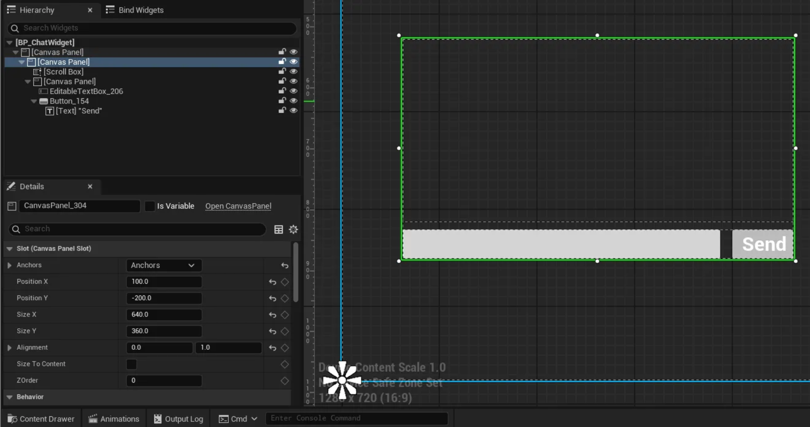The image size is (810, 427).
Task: Open the Cmd console type dropdown
Action: coord(238,419)
